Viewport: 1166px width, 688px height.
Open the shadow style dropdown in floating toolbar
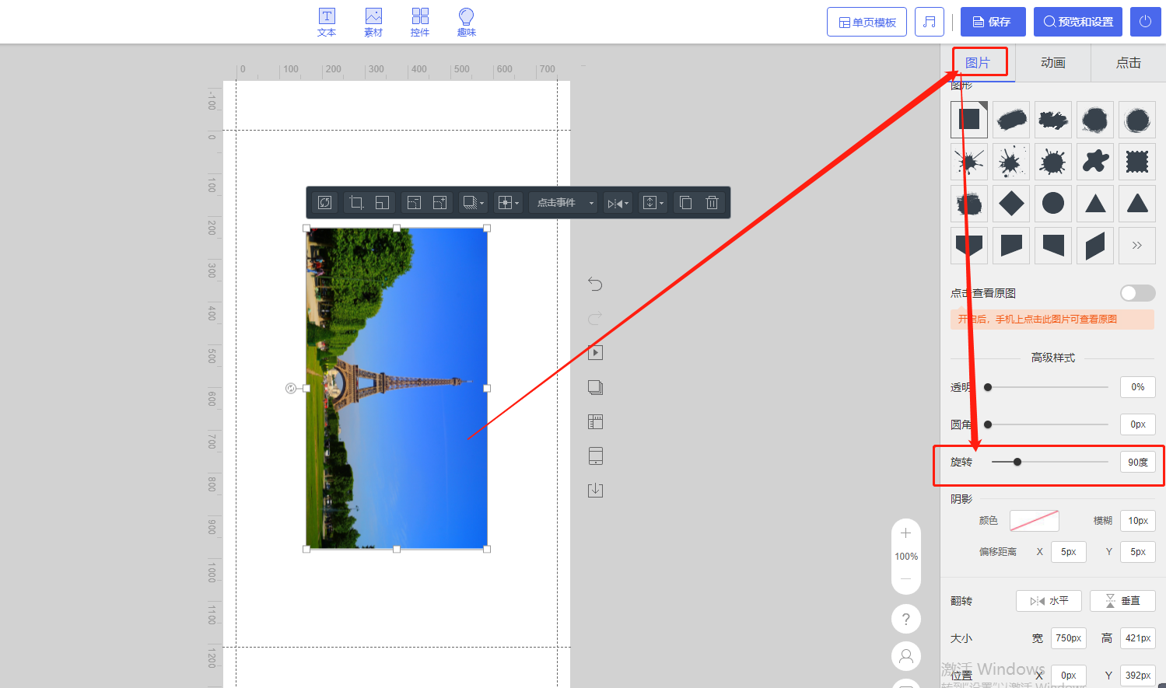[x=473, y=203]
